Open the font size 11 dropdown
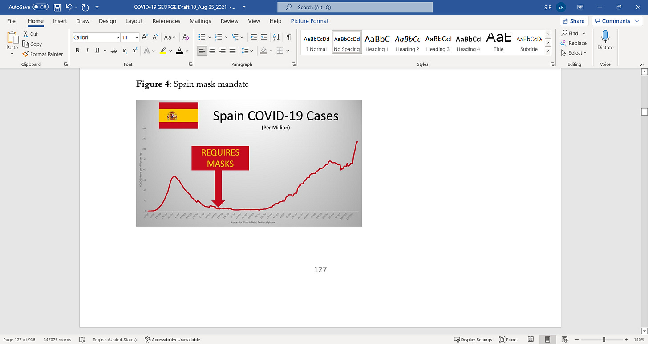 point(137,38)
